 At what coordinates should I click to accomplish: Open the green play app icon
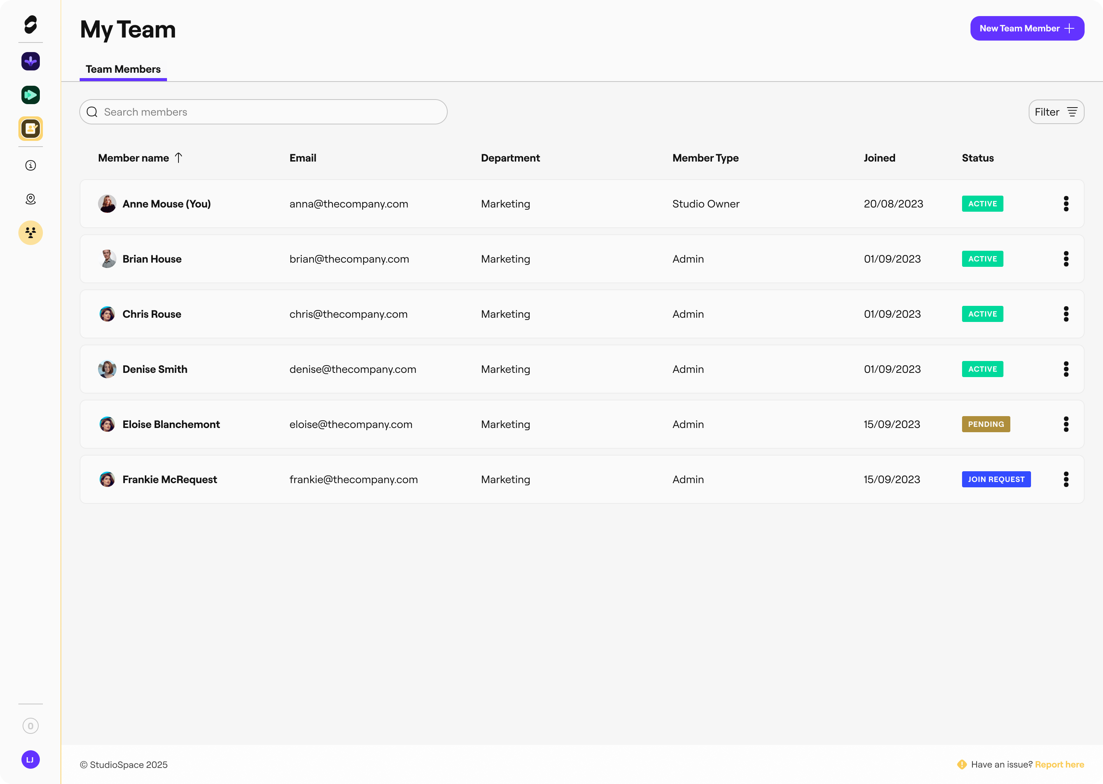[30, 95]
